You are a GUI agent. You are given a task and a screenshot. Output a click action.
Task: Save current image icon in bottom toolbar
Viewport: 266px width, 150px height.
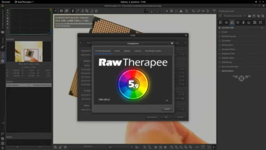(55, 147)
